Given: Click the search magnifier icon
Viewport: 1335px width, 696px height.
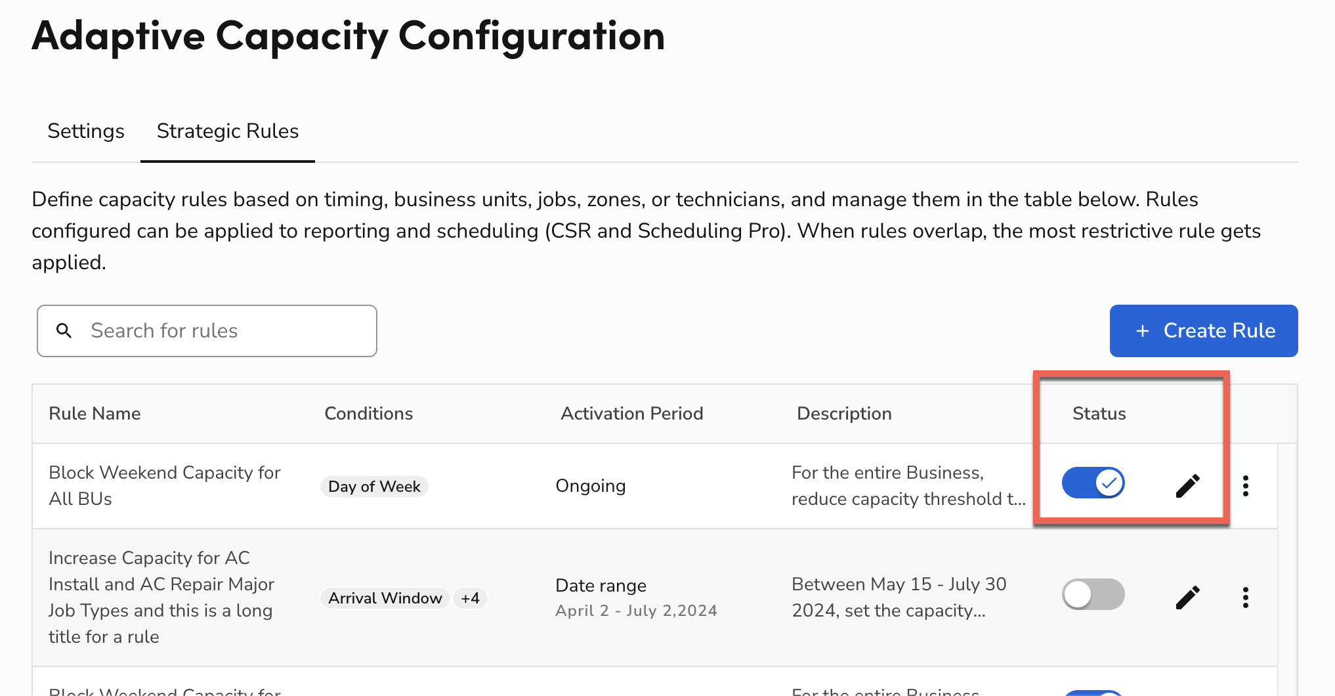Looking at the screenshot, I should click(64, 330).
